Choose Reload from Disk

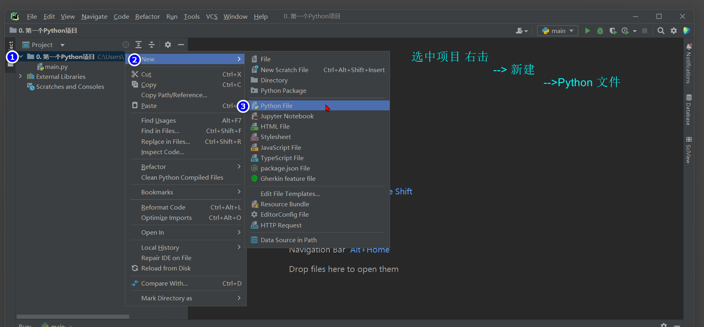pyautogui.click(x=186, y=268)
